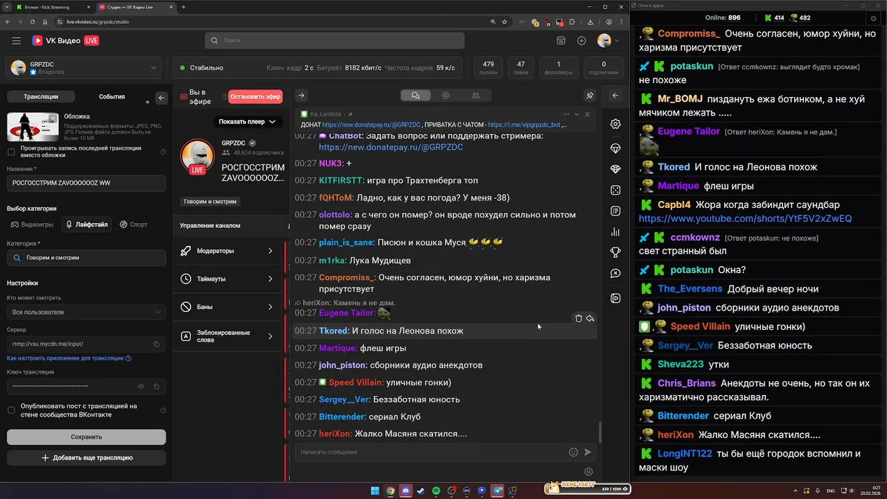Open the Показать плеер dropdown

[247, 121]
